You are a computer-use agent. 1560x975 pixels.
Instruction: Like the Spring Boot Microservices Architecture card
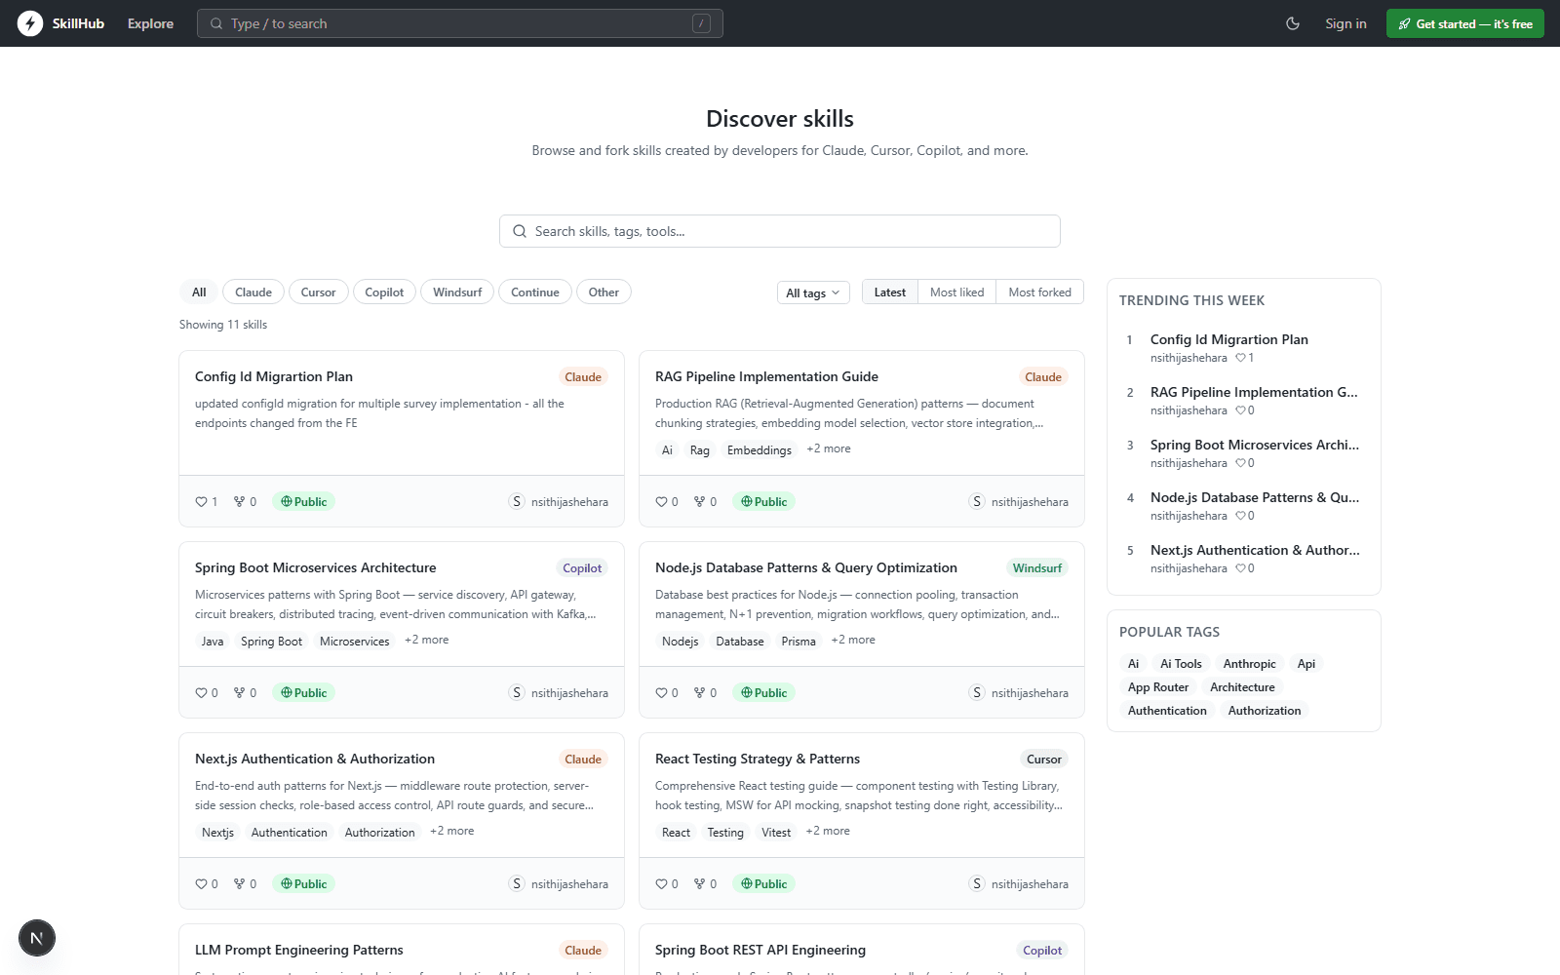click(x=201, y=693)
